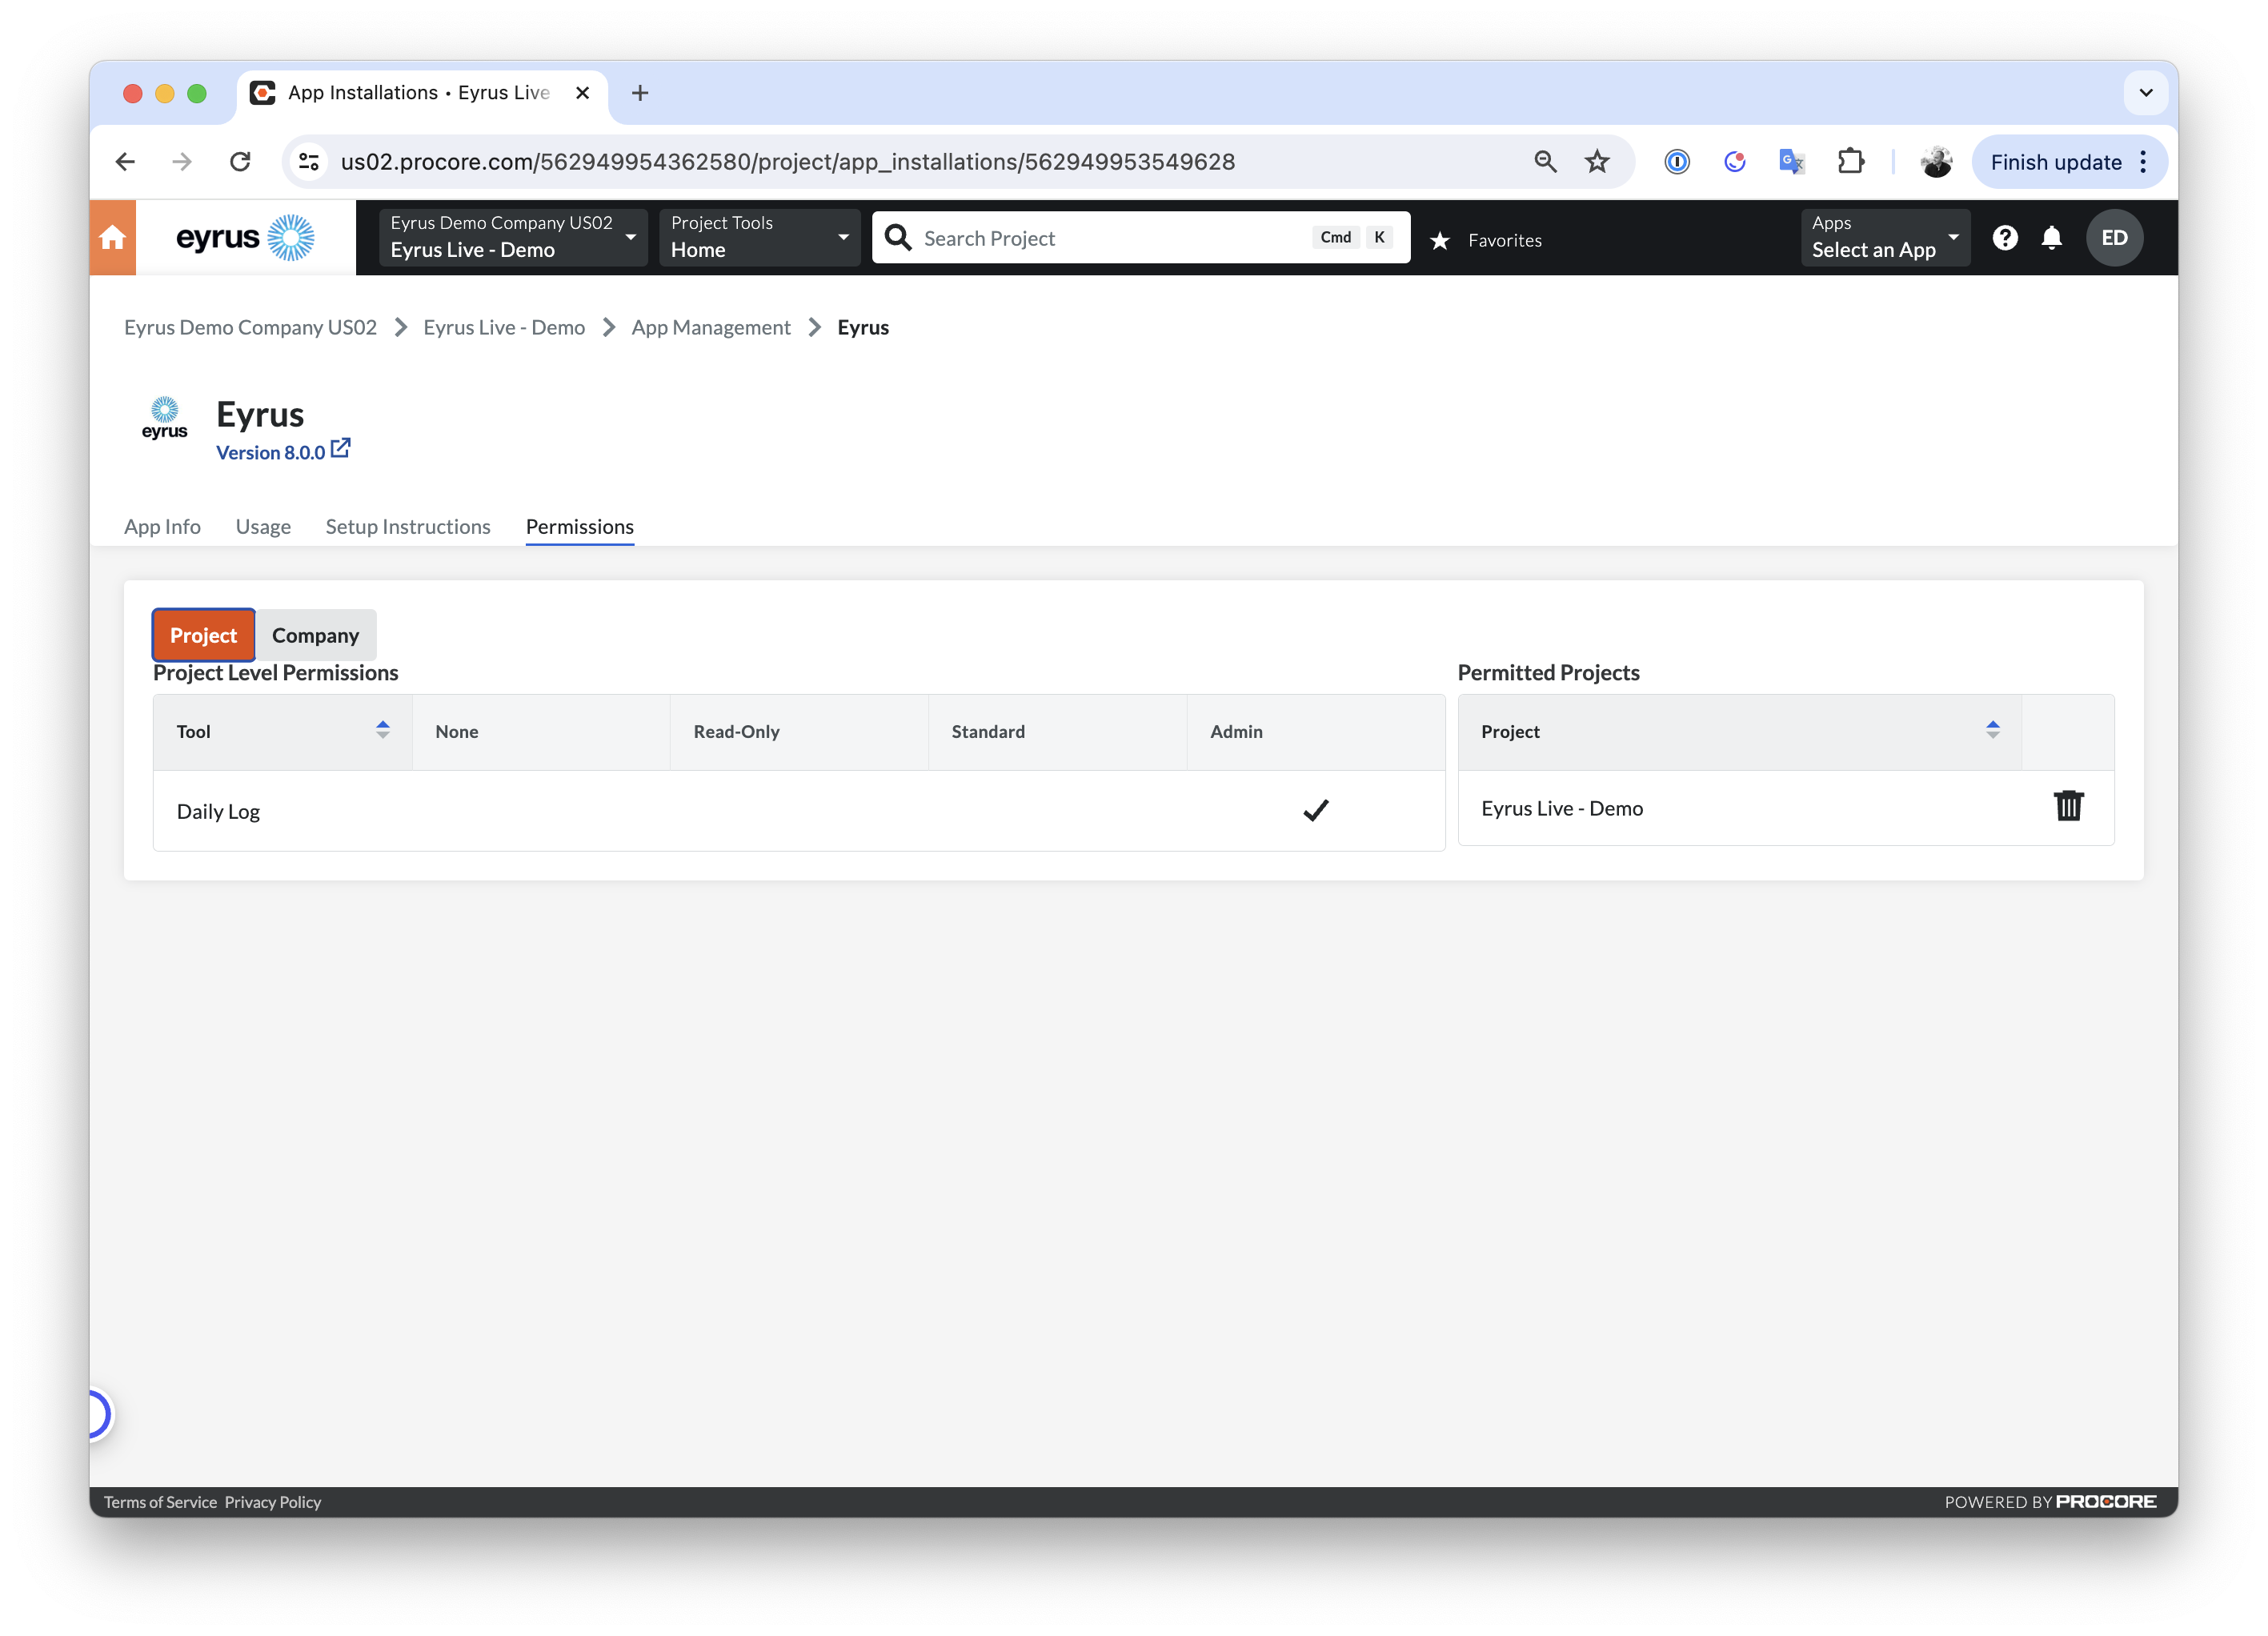Screen dimensions: 2268x1636
Task: Go to Eyrus Live - Demo breadcrumb
Action: [x=504, y=328]
